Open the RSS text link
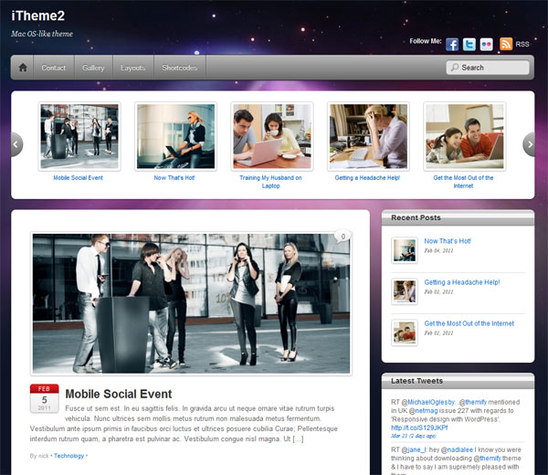 tap(522, 45)
